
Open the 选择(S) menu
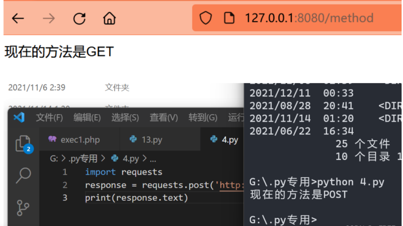[125, 118]
